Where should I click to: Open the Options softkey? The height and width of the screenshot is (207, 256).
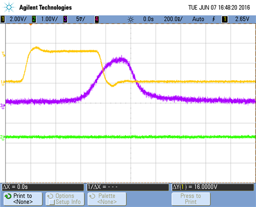tap(65, 199)
